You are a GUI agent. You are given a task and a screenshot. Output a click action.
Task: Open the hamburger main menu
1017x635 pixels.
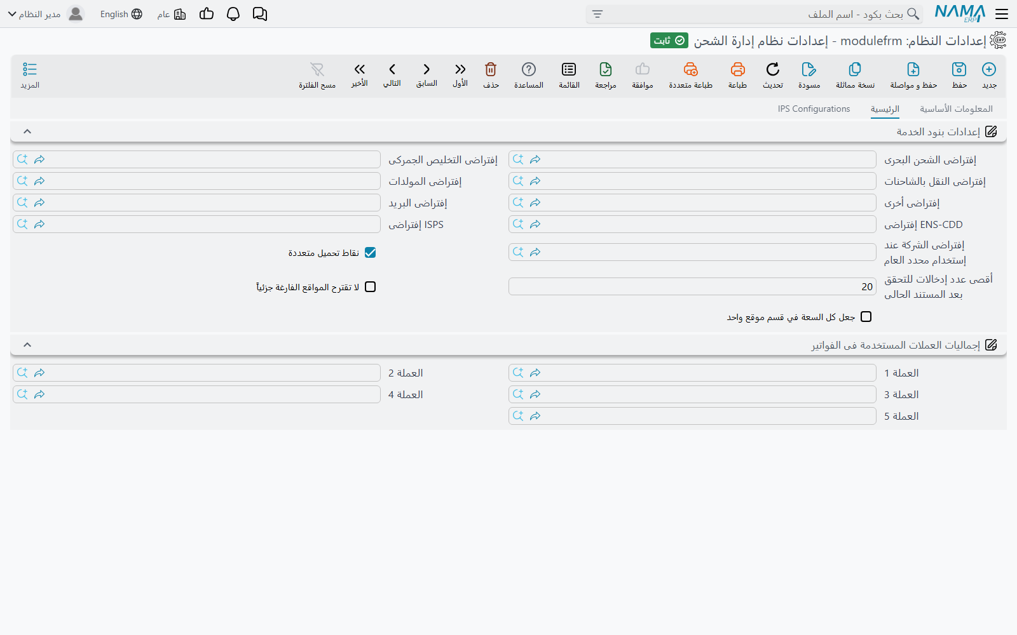coord(1002,14)
